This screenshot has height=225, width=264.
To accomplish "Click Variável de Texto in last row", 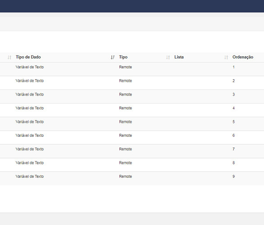I will 30,176.
